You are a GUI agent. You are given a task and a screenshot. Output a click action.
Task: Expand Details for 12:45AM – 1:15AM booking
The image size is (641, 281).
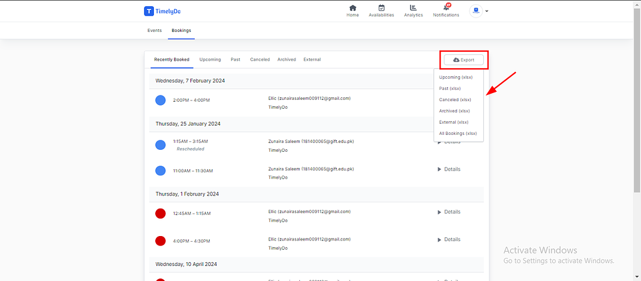coord(449,212)
